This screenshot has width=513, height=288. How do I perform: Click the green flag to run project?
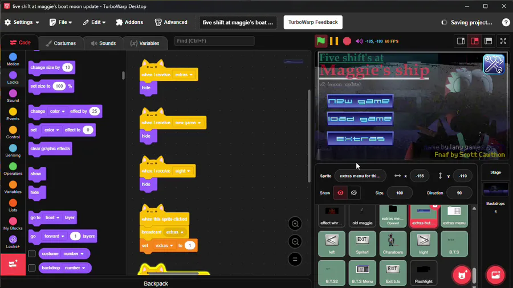[321, 41]
